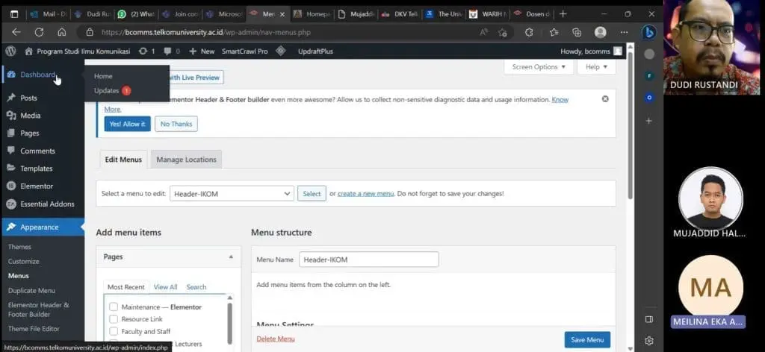This screenshot has height=352, width=765.
Task: Open the Bing sidebar icon
Action: tap(649, 32)
